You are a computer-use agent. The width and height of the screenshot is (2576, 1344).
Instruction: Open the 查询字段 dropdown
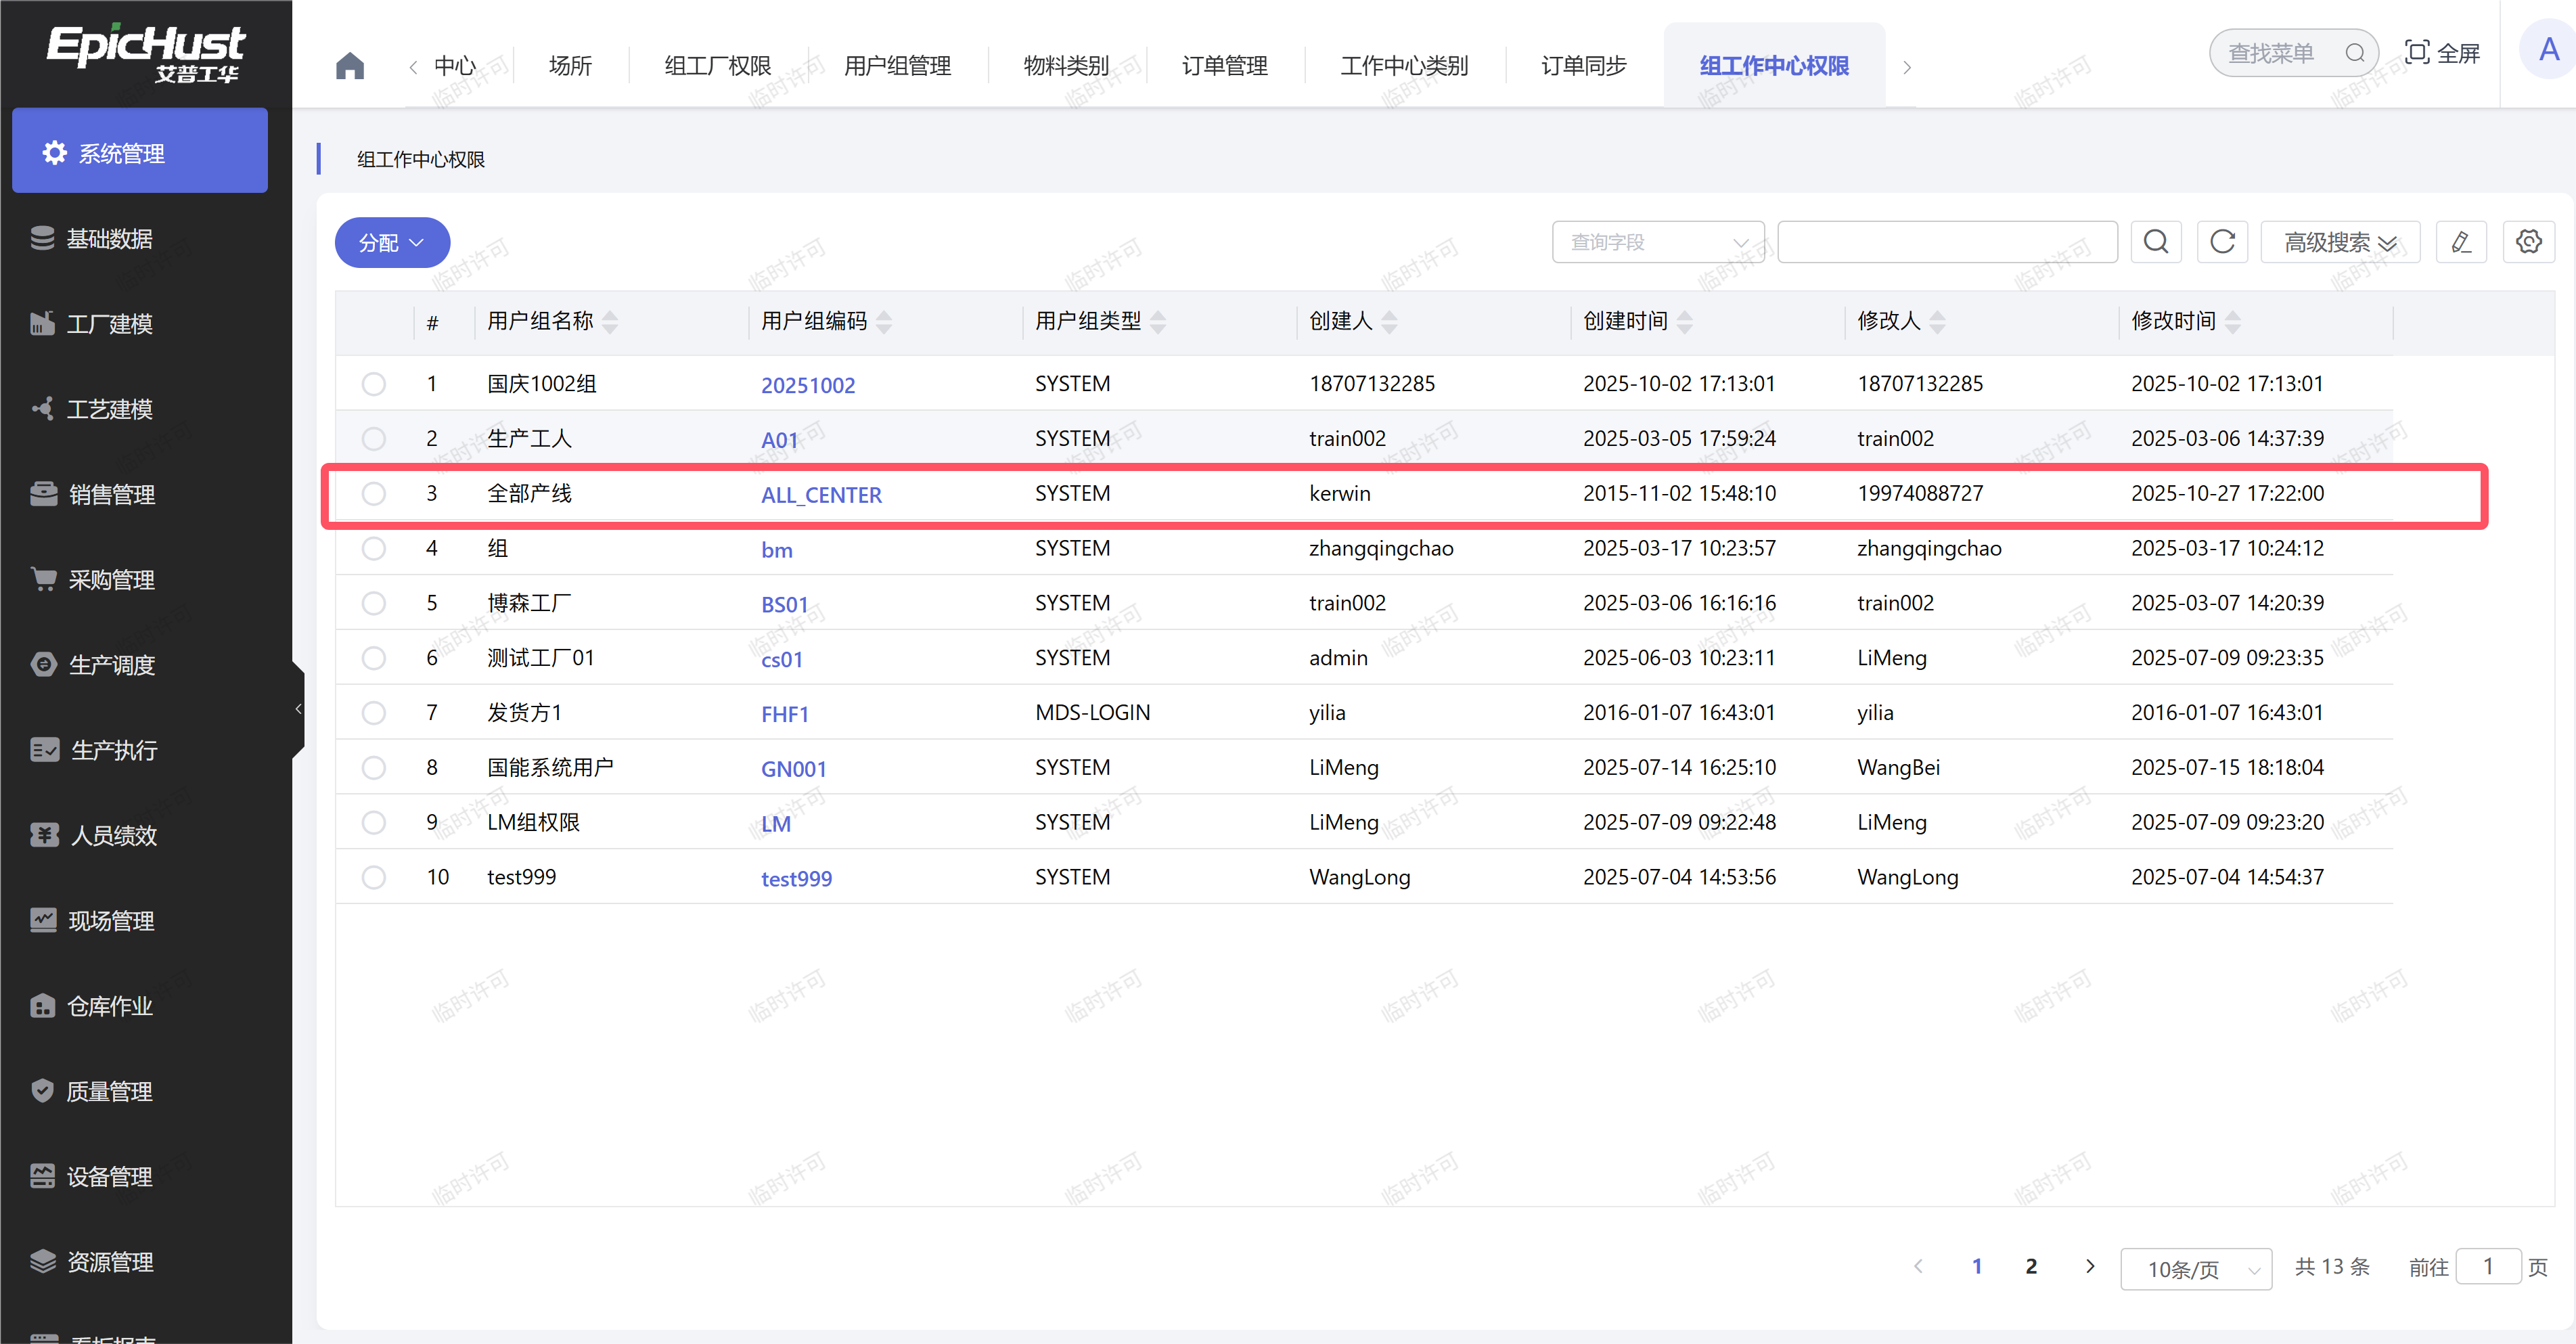(x=1657, y=242)
